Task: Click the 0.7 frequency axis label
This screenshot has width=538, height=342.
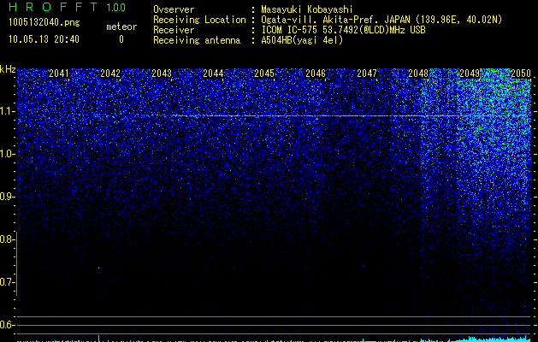Action: pyautogui.click(x=6, y=282)
